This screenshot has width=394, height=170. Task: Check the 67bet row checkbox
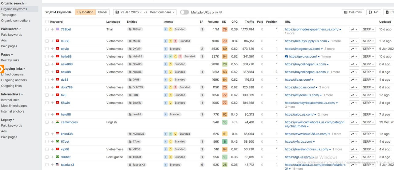[47, 141]
